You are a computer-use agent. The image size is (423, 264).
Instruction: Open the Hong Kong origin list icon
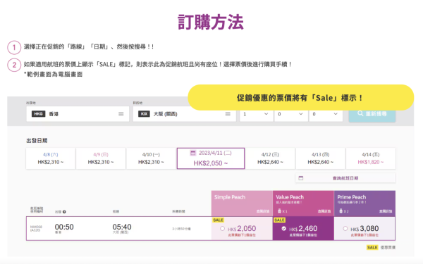click(121, 114)
